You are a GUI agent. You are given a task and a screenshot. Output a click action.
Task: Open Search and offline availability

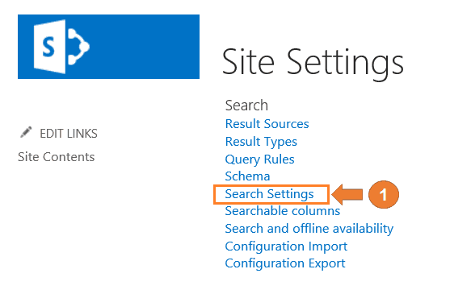309,229
